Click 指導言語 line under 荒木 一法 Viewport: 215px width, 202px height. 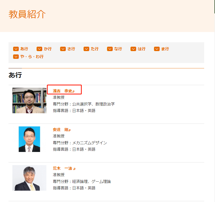click(74, 188)
